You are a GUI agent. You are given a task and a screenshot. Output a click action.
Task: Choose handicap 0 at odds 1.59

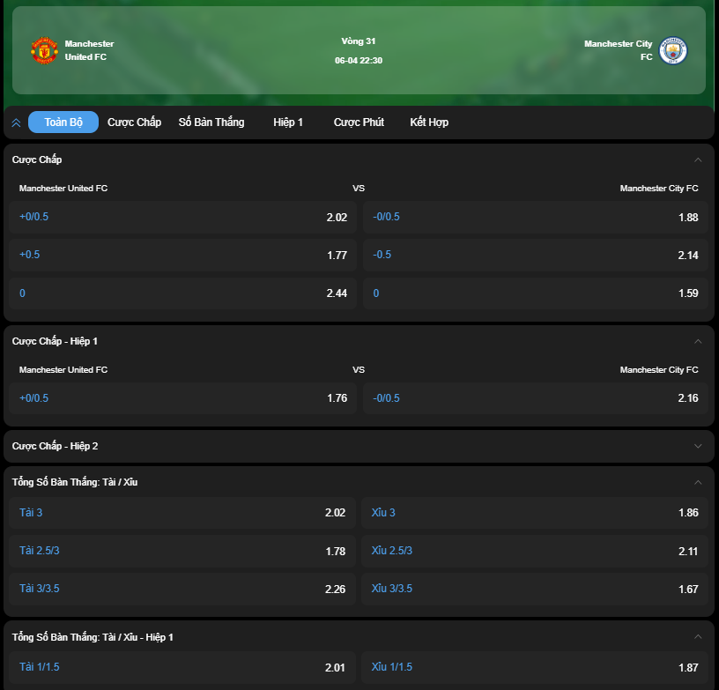click(x=536, y=293)
